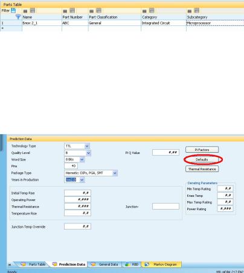Click the filter operator icon above Category column
Viewport: 244px width, 273px height.
144,11
